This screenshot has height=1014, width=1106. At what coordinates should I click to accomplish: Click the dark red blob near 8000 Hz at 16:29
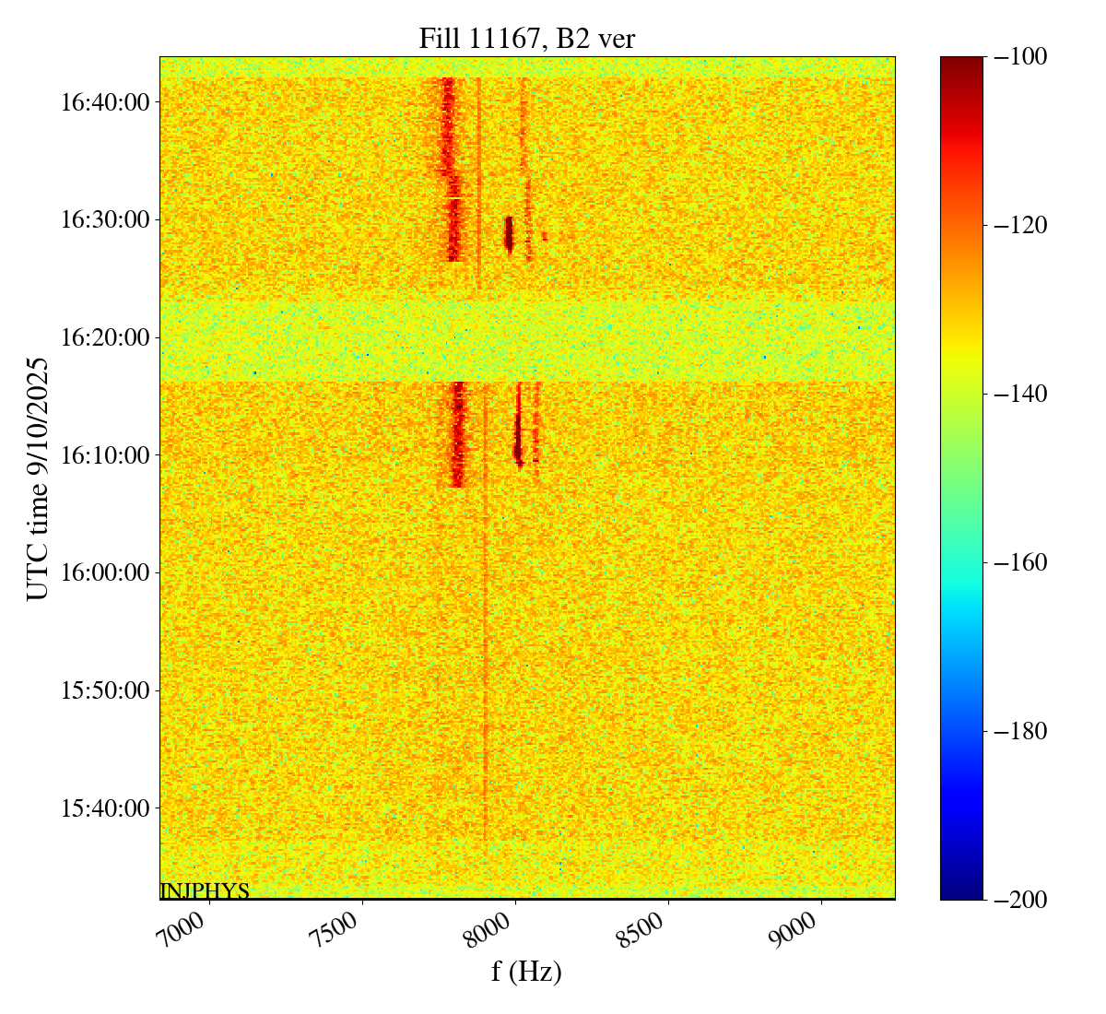pyautogui.click(x=508, y=233)
